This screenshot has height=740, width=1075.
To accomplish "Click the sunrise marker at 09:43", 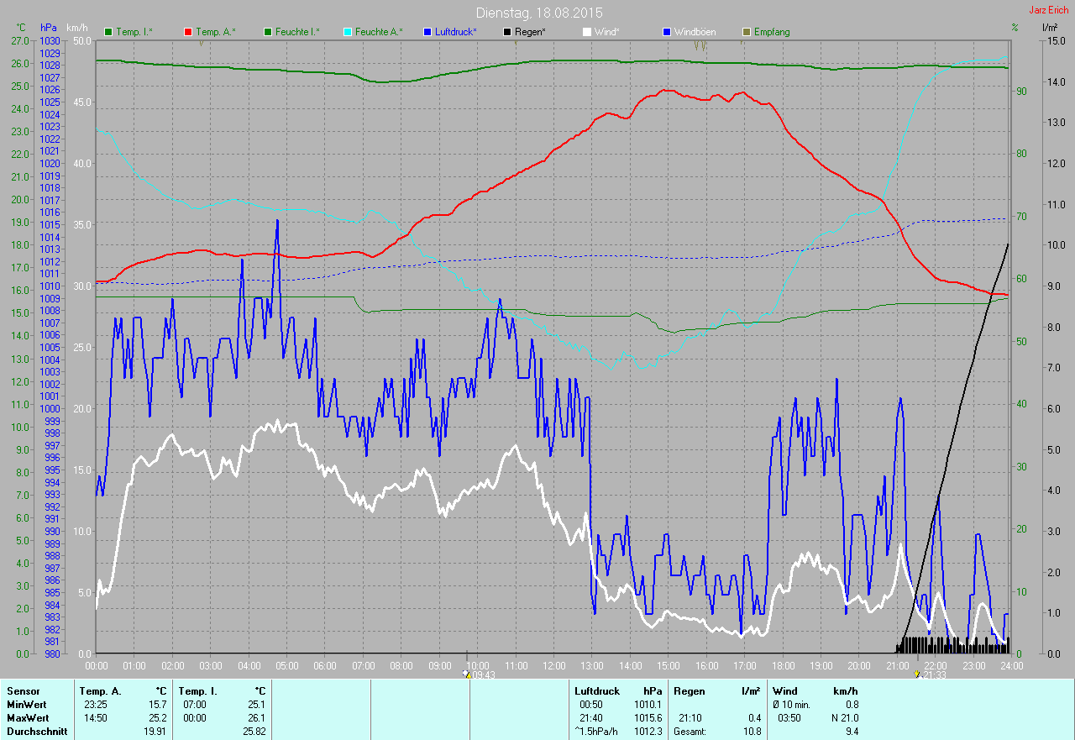I will pyautogui.click(x=468, y=674).
